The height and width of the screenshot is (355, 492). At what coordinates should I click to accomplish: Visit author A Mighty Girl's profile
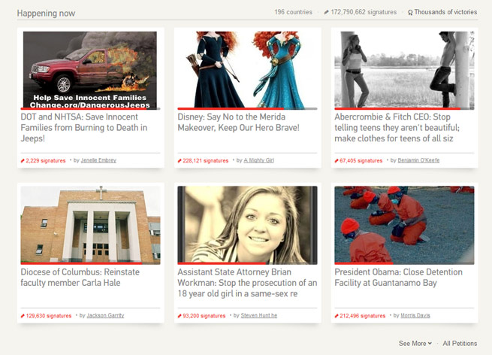point(259,160)
